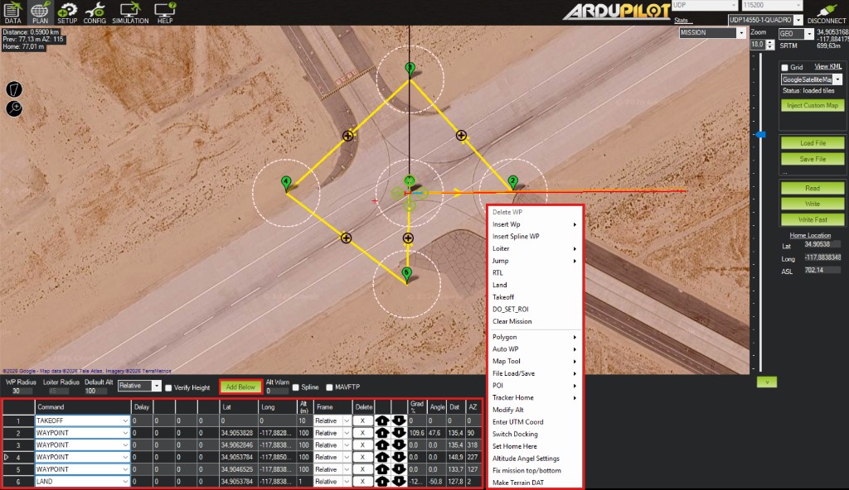Click the Add Below button

point(240,387)
